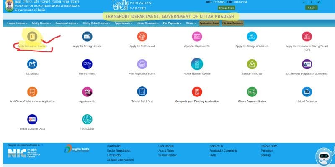The width and height of the screenshot is (335, 167).
Task: Open the Online LLTest(STALL) icon
Action: click(x=32, y=119)
